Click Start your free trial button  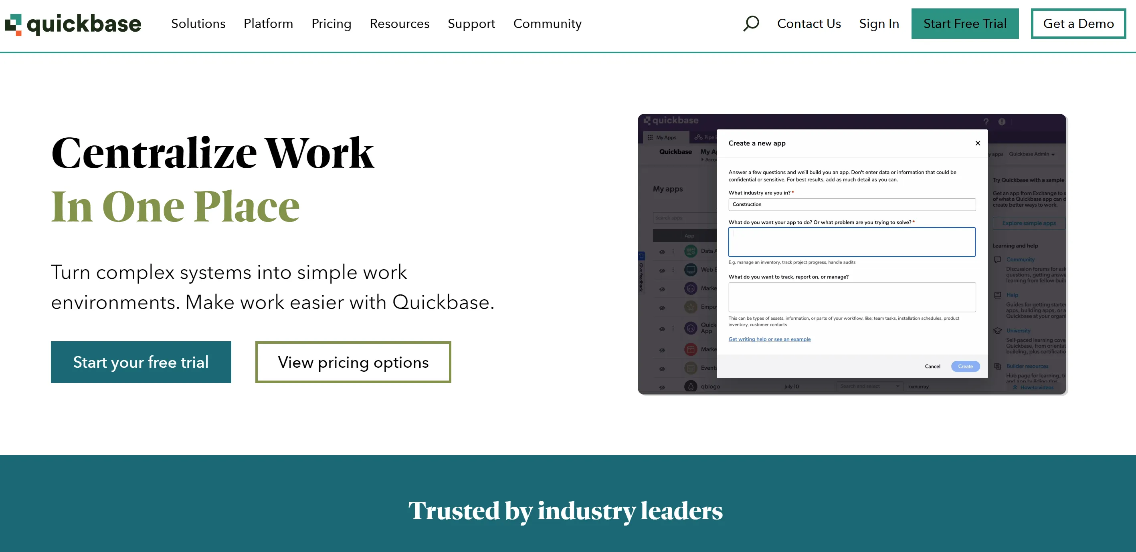(141, 362)
